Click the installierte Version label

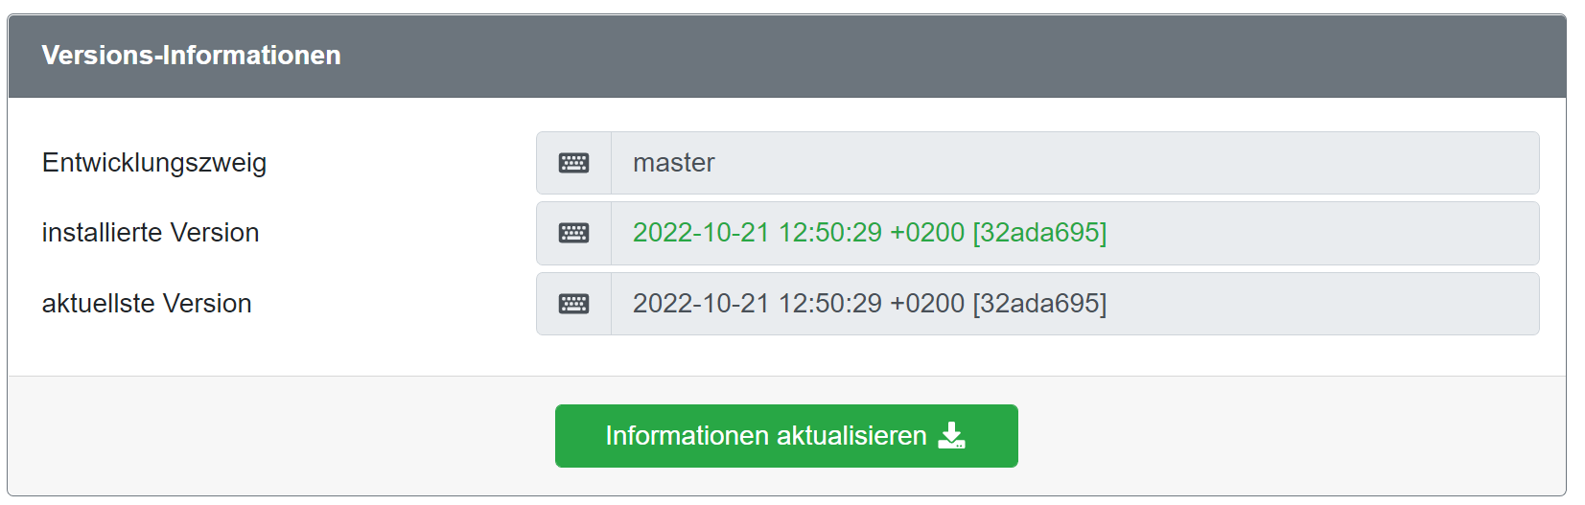(151, 233)
